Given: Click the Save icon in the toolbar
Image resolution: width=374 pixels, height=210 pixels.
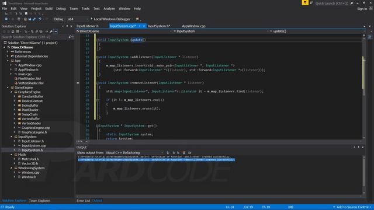Looking at the screenshot, I should [x=30, y=19].
